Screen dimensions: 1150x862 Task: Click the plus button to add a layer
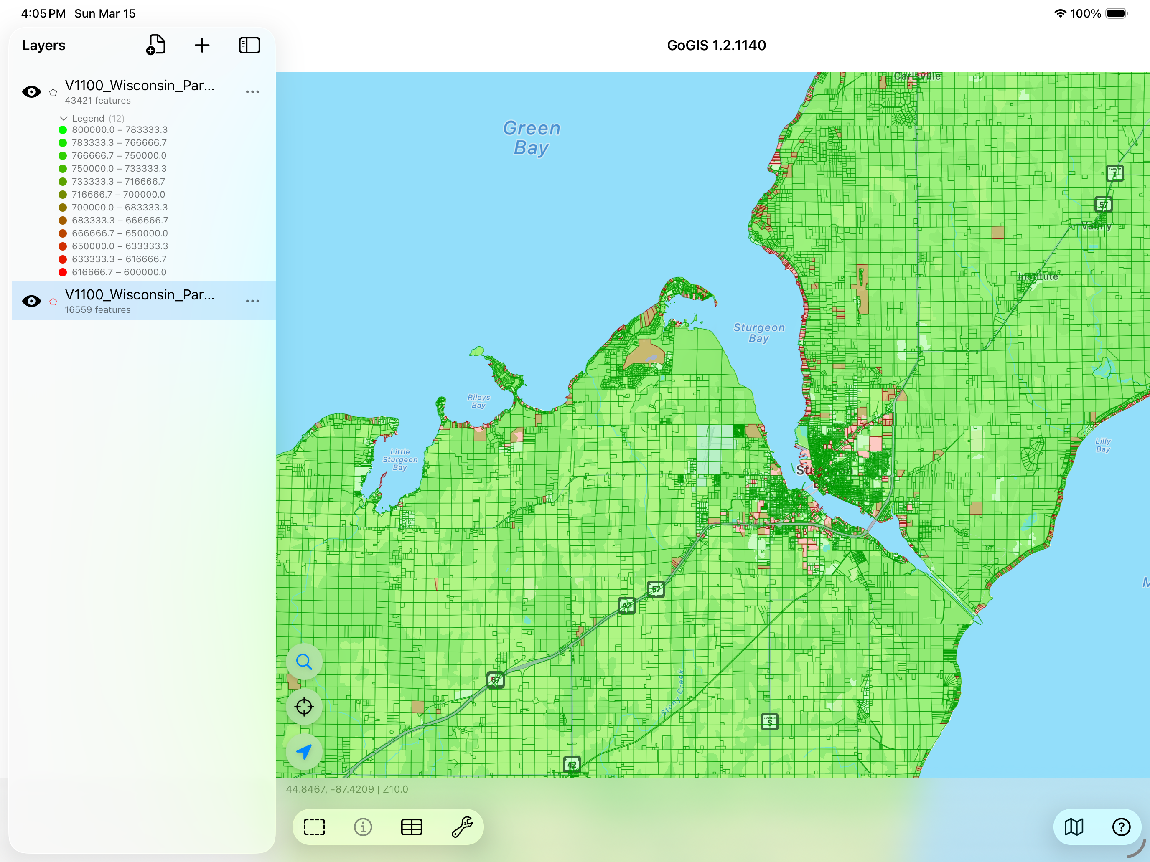[202, 45]
